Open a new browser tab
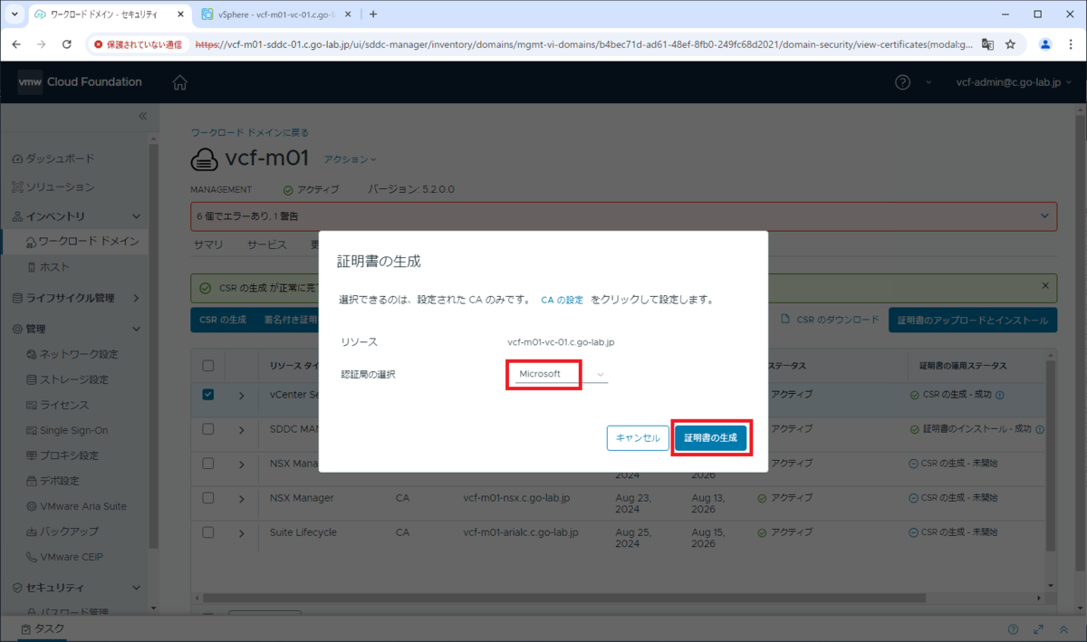Viewport: 1087px width, 642px height. 373,14
